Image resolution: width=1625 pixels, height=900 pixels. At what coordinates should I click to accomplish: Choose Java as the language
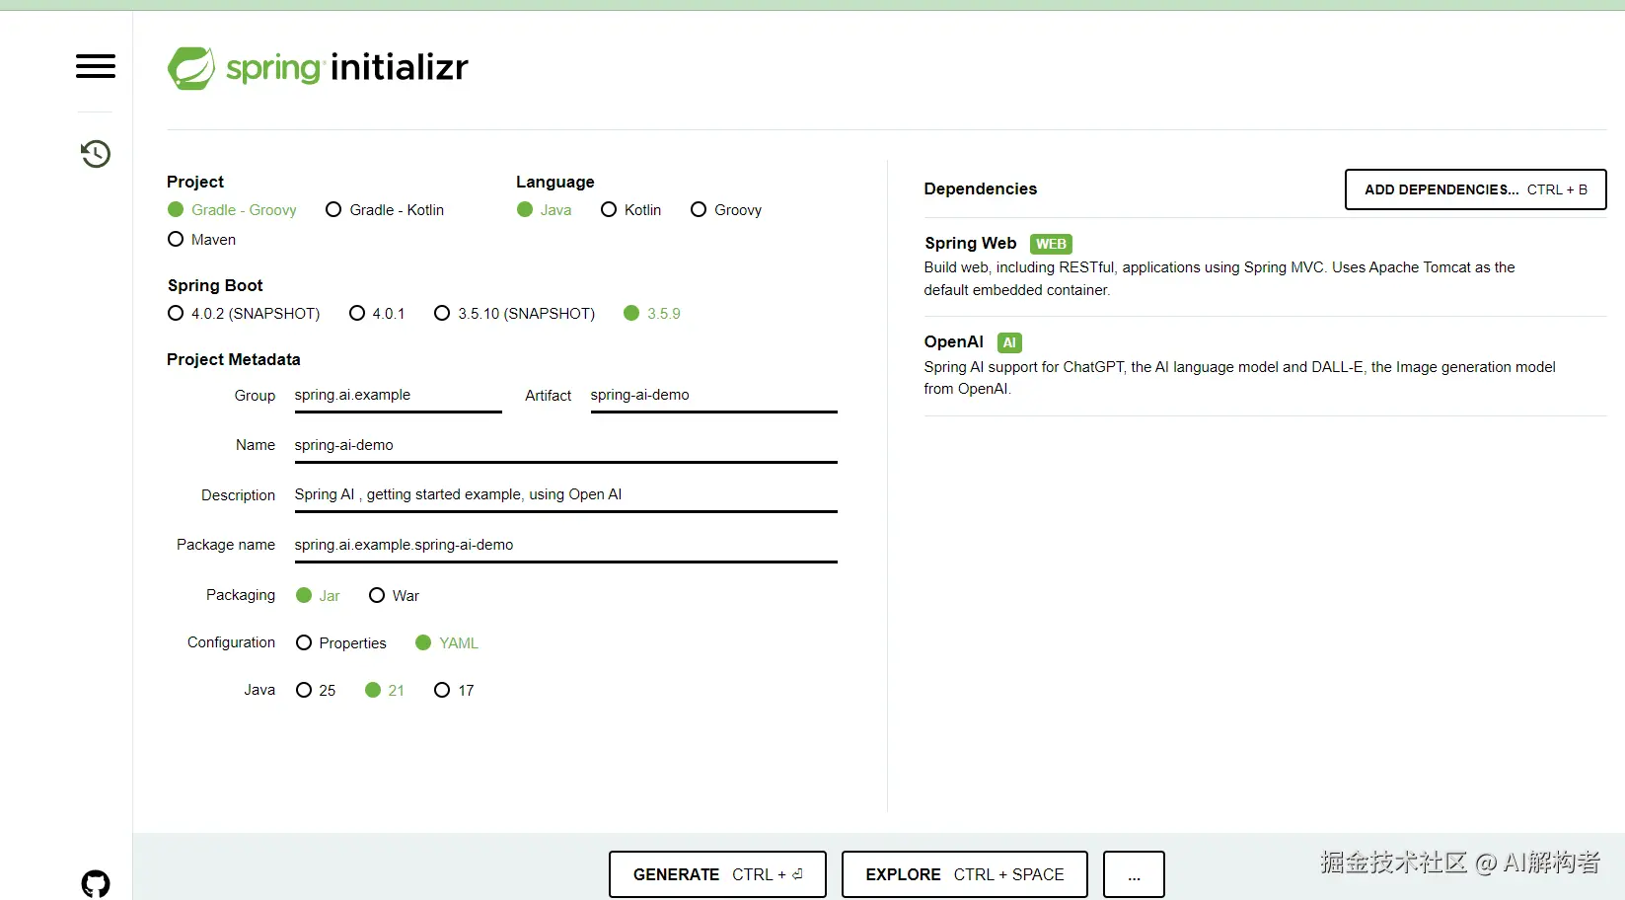point(544,210)
